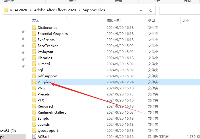This screenshot has width=200, height=139.
Task: Click the Libraries folder icon
Action: 34,58
